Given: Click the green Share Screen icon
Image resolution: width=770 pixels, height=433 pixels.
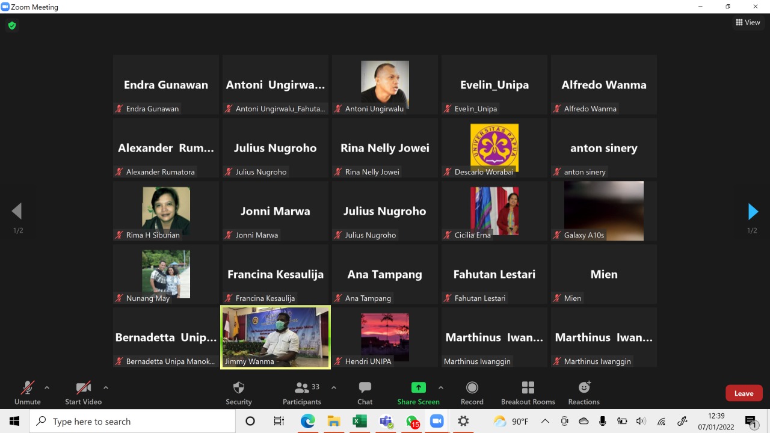Looking at the screenshot, I should [x=418, y=388].
